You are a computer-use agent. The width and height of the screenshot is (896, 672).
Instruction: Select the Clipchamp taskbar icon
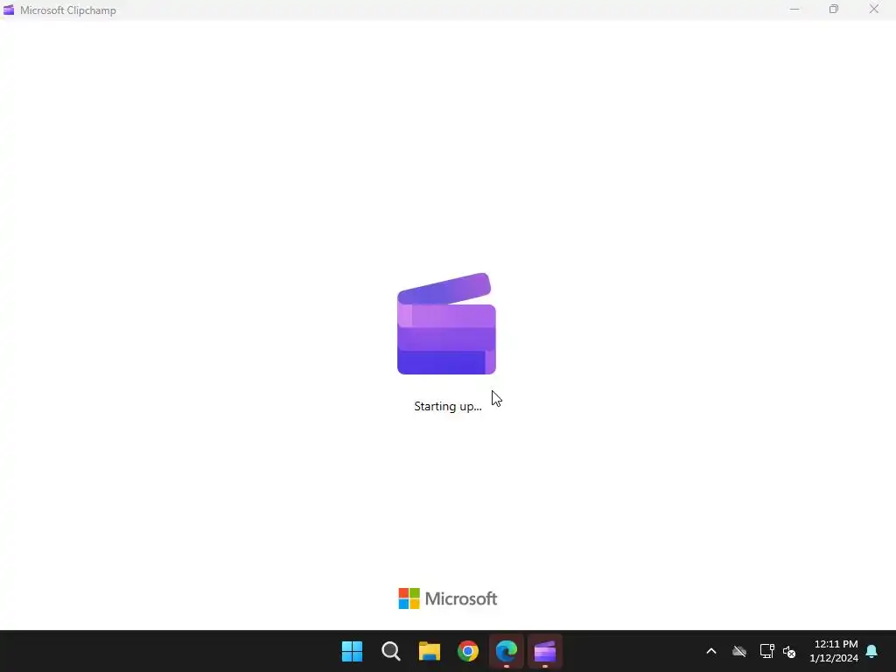point(544,651)
